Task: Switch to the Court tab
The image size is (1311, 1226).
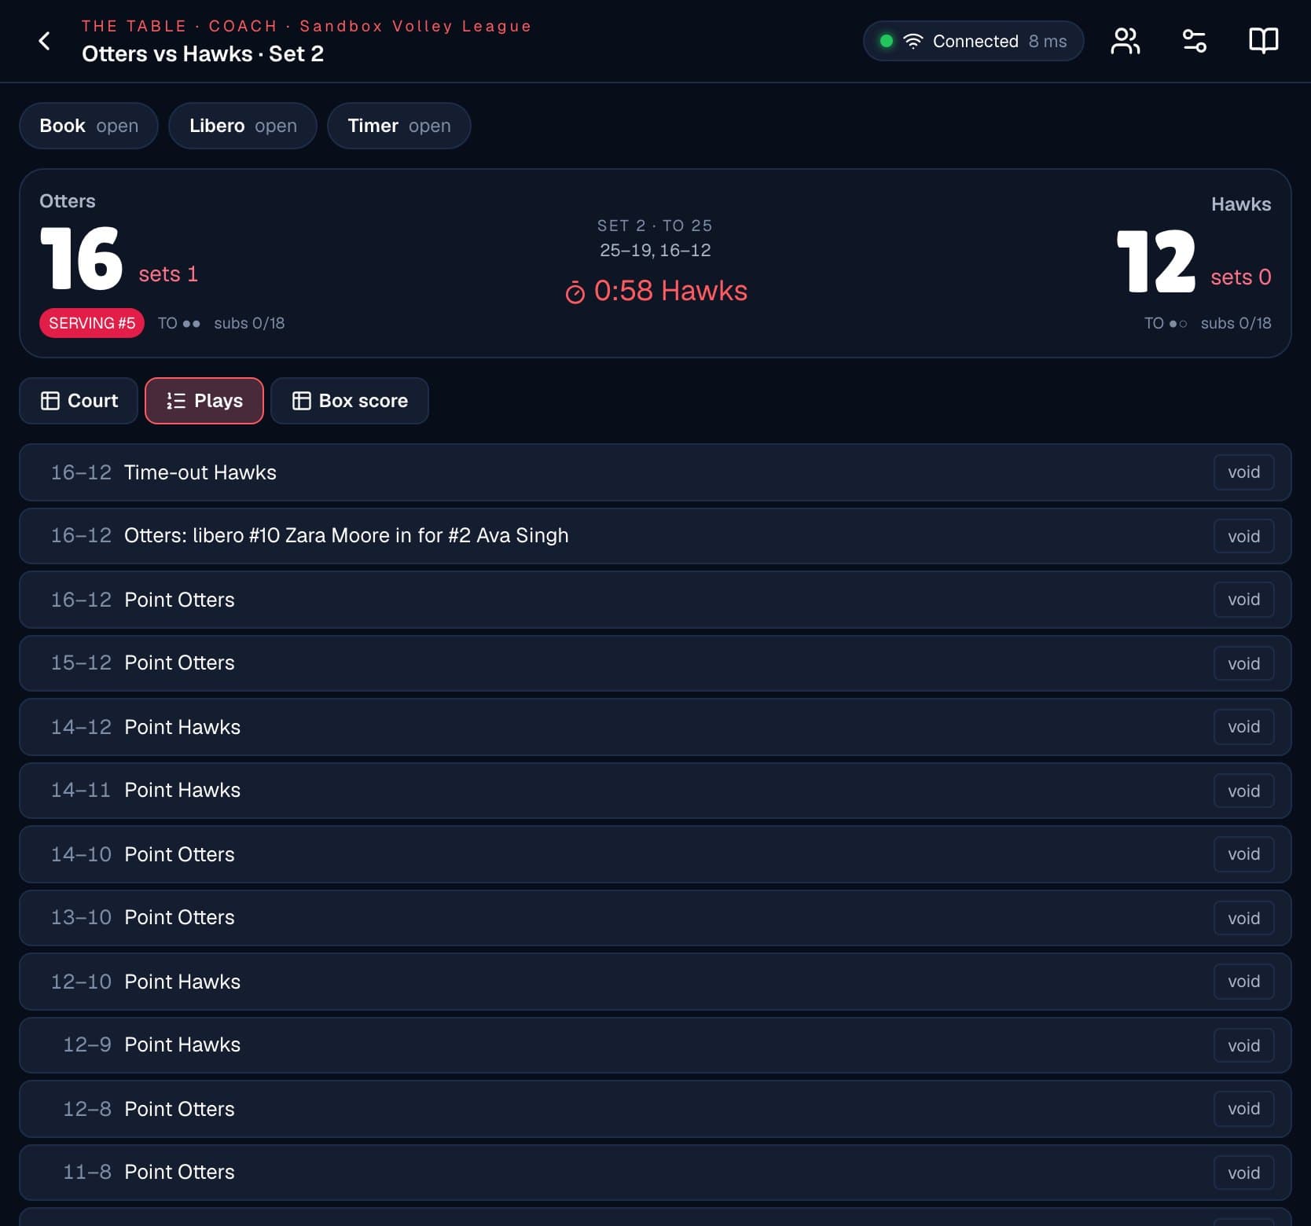Action: [x=79, y=401]
